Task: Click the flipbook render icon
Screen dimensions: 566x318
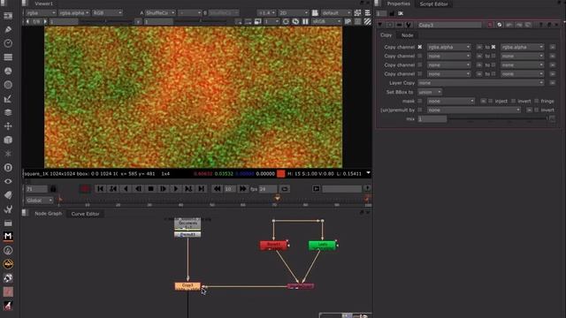Action: coord(317,188)
